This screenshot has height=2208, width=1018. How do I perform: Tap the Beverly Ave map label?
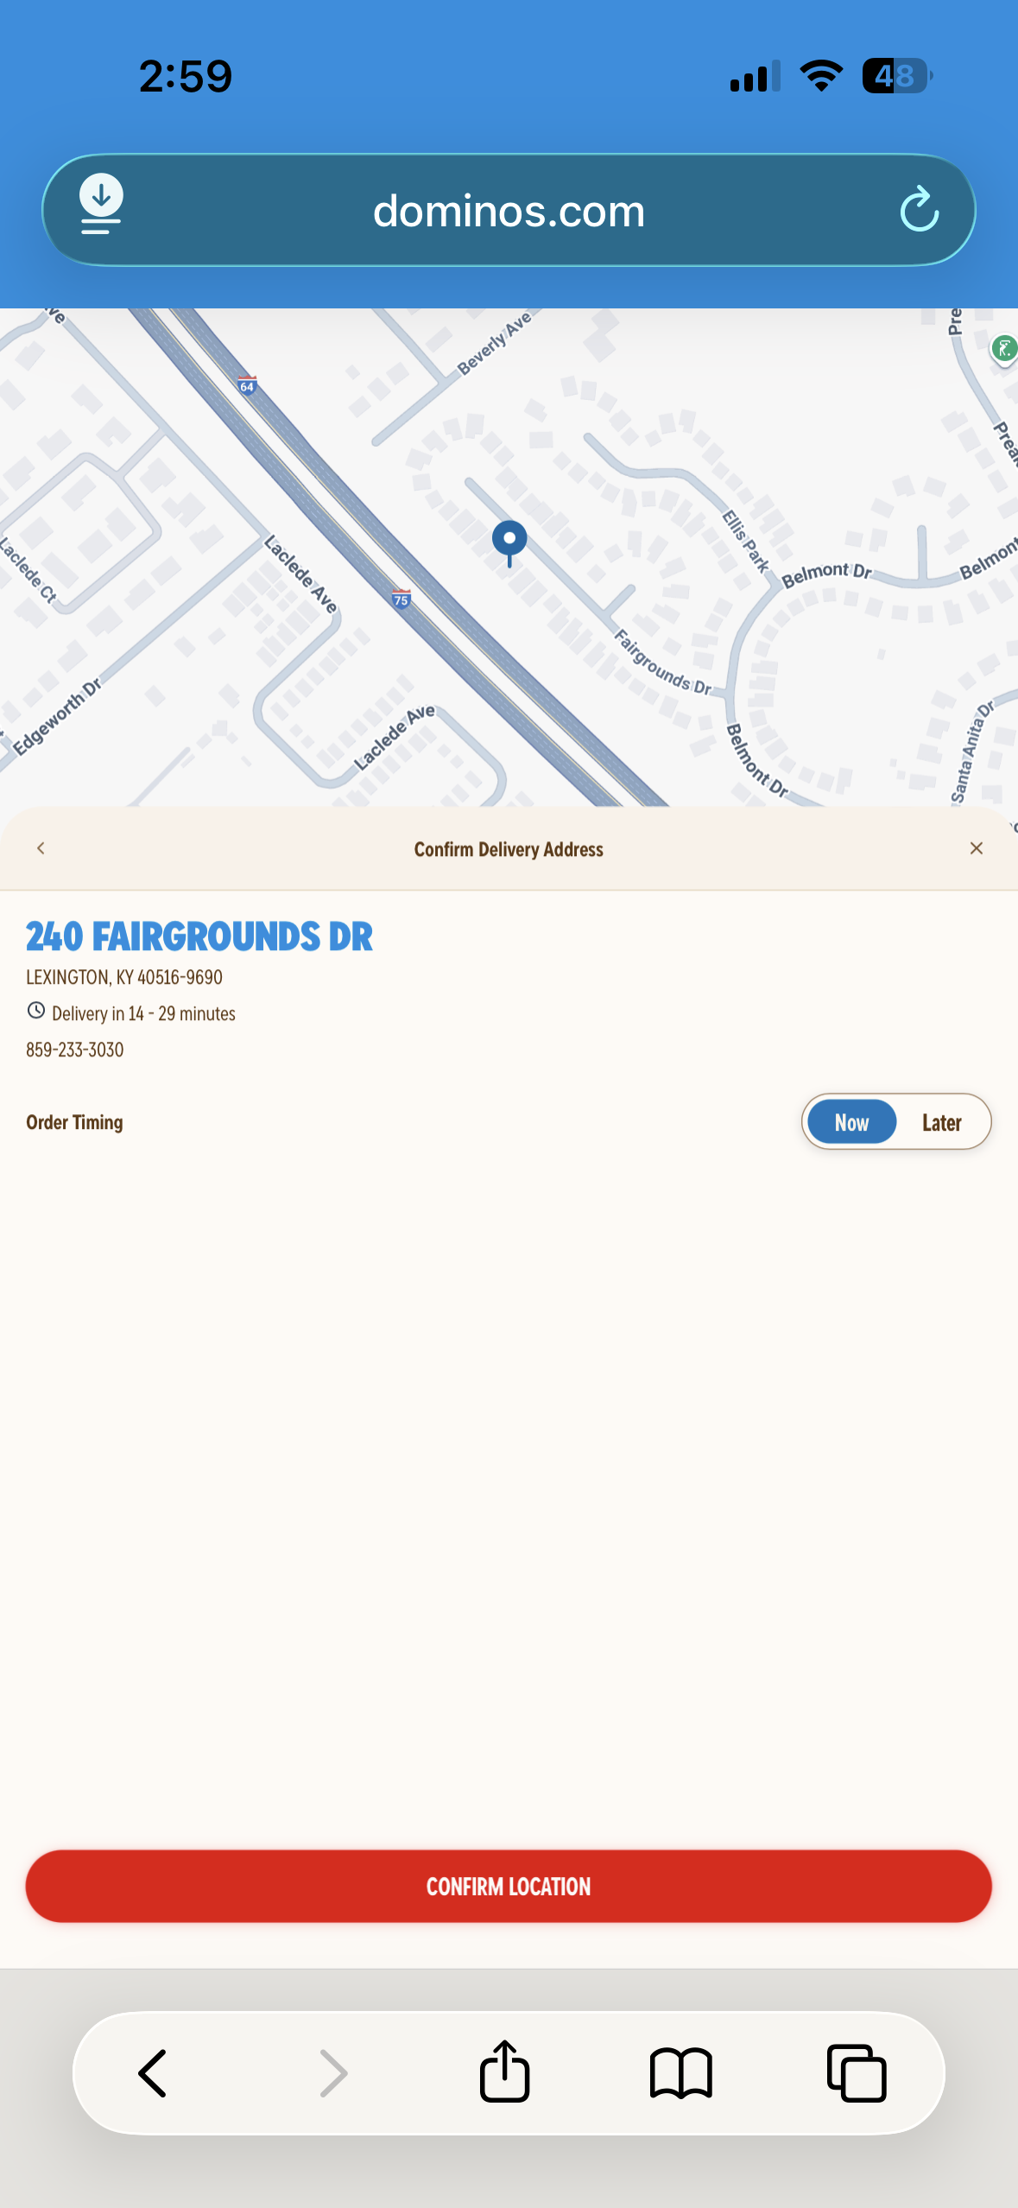(x=494, y=343)
